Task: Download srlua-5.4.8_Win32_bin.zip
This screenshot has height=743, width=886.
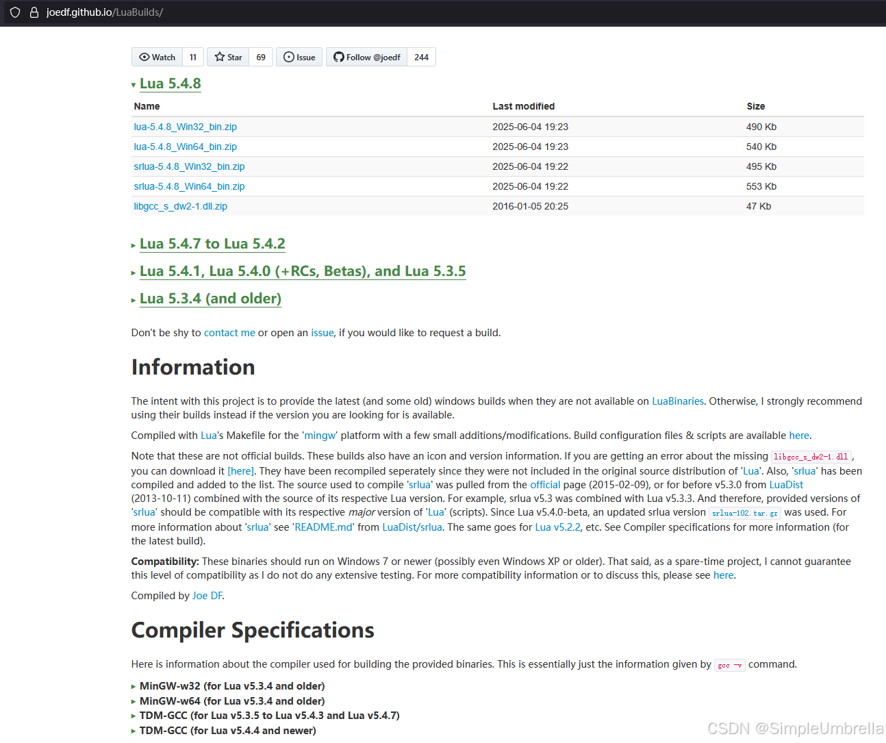Action: 189,166
